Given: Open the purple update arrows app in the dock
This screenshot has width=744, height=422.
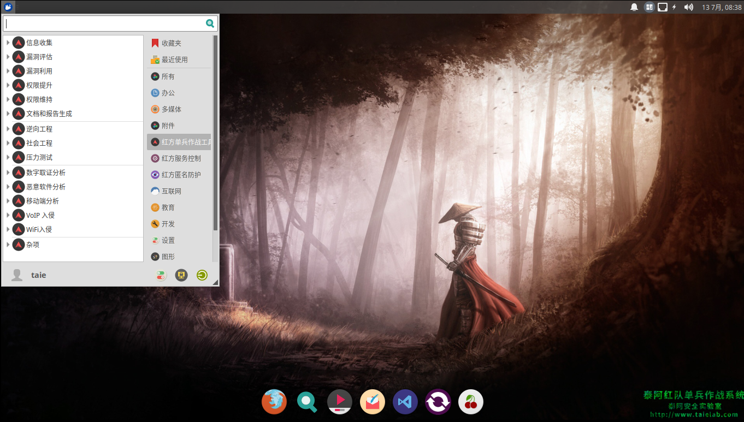Looking at the screenshot, I should point(438,402).
